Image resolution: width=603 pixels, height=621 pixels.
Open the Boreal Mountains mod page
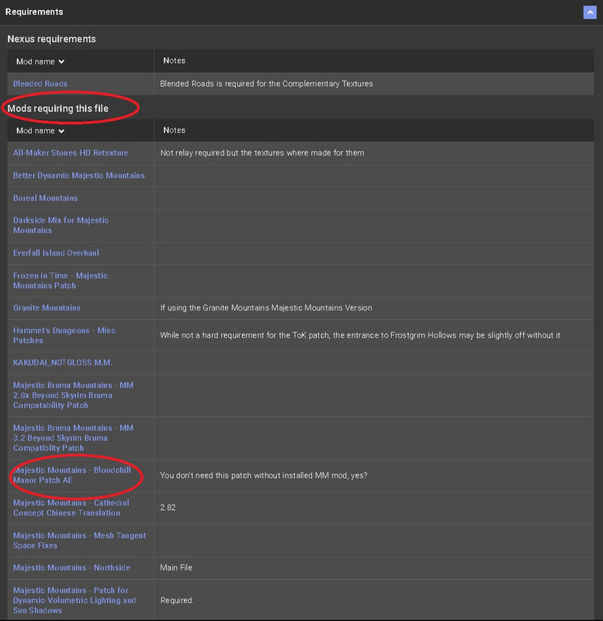pyautogui.click(x=46, y=198)
